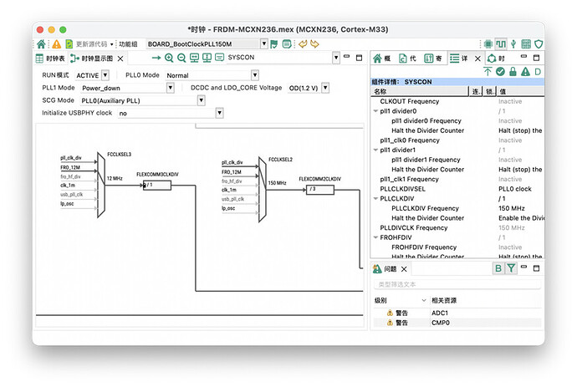Click the green home icon in main toolbar

[x=41, y=44]
